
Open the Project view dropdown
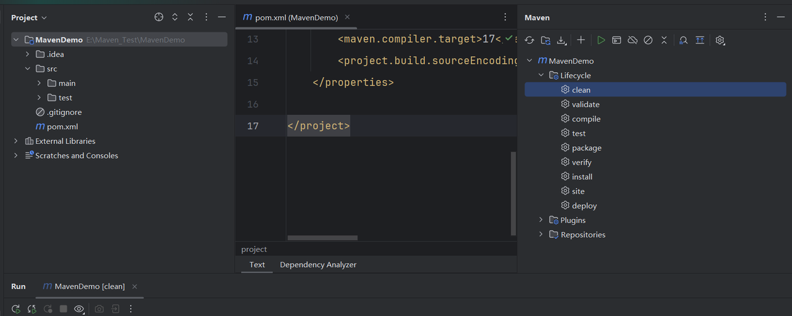29,18
